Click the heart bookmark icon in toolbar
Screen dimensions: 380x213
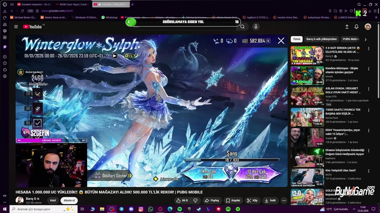pos(351,11)
